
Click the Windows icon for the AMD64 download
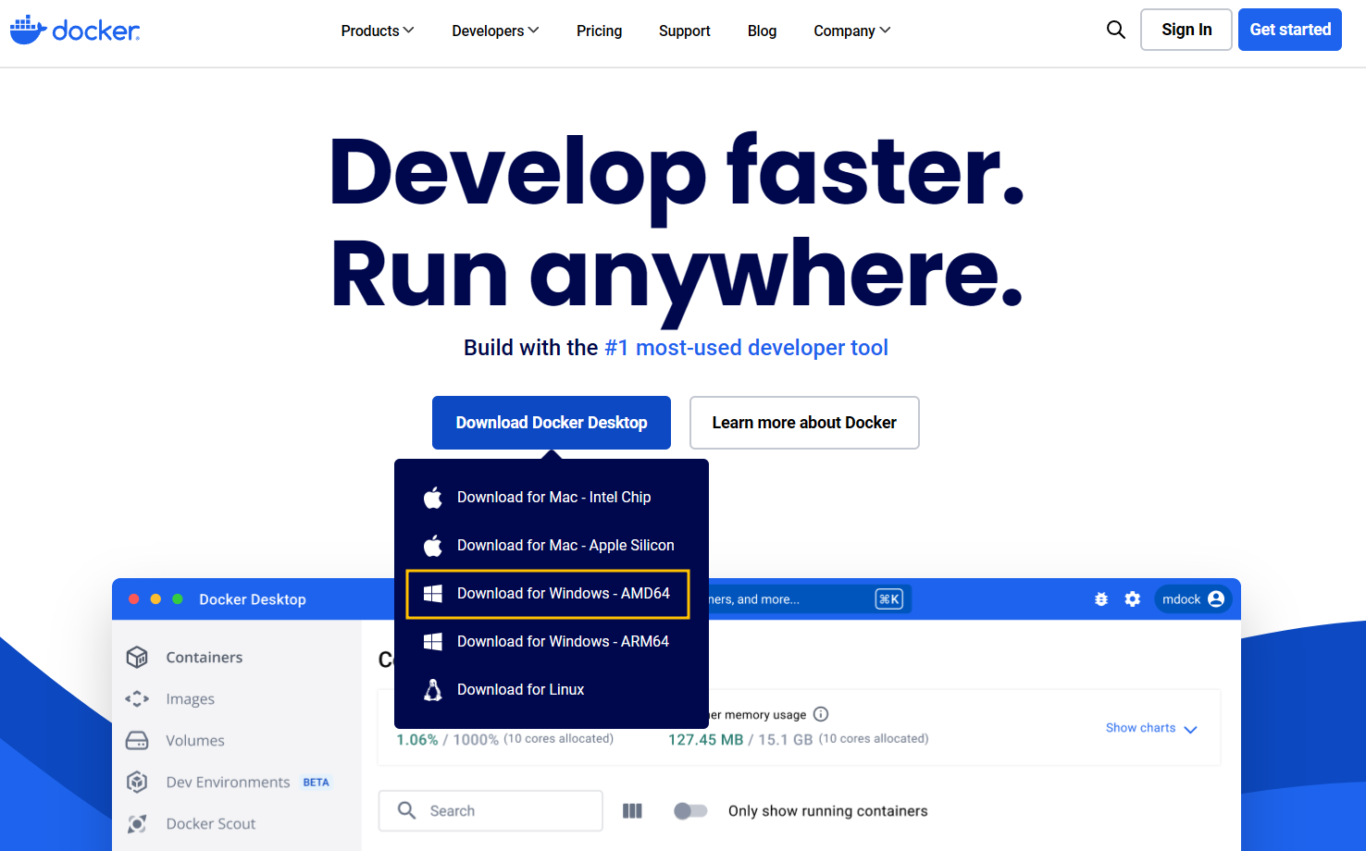click(x=432, y=594)
